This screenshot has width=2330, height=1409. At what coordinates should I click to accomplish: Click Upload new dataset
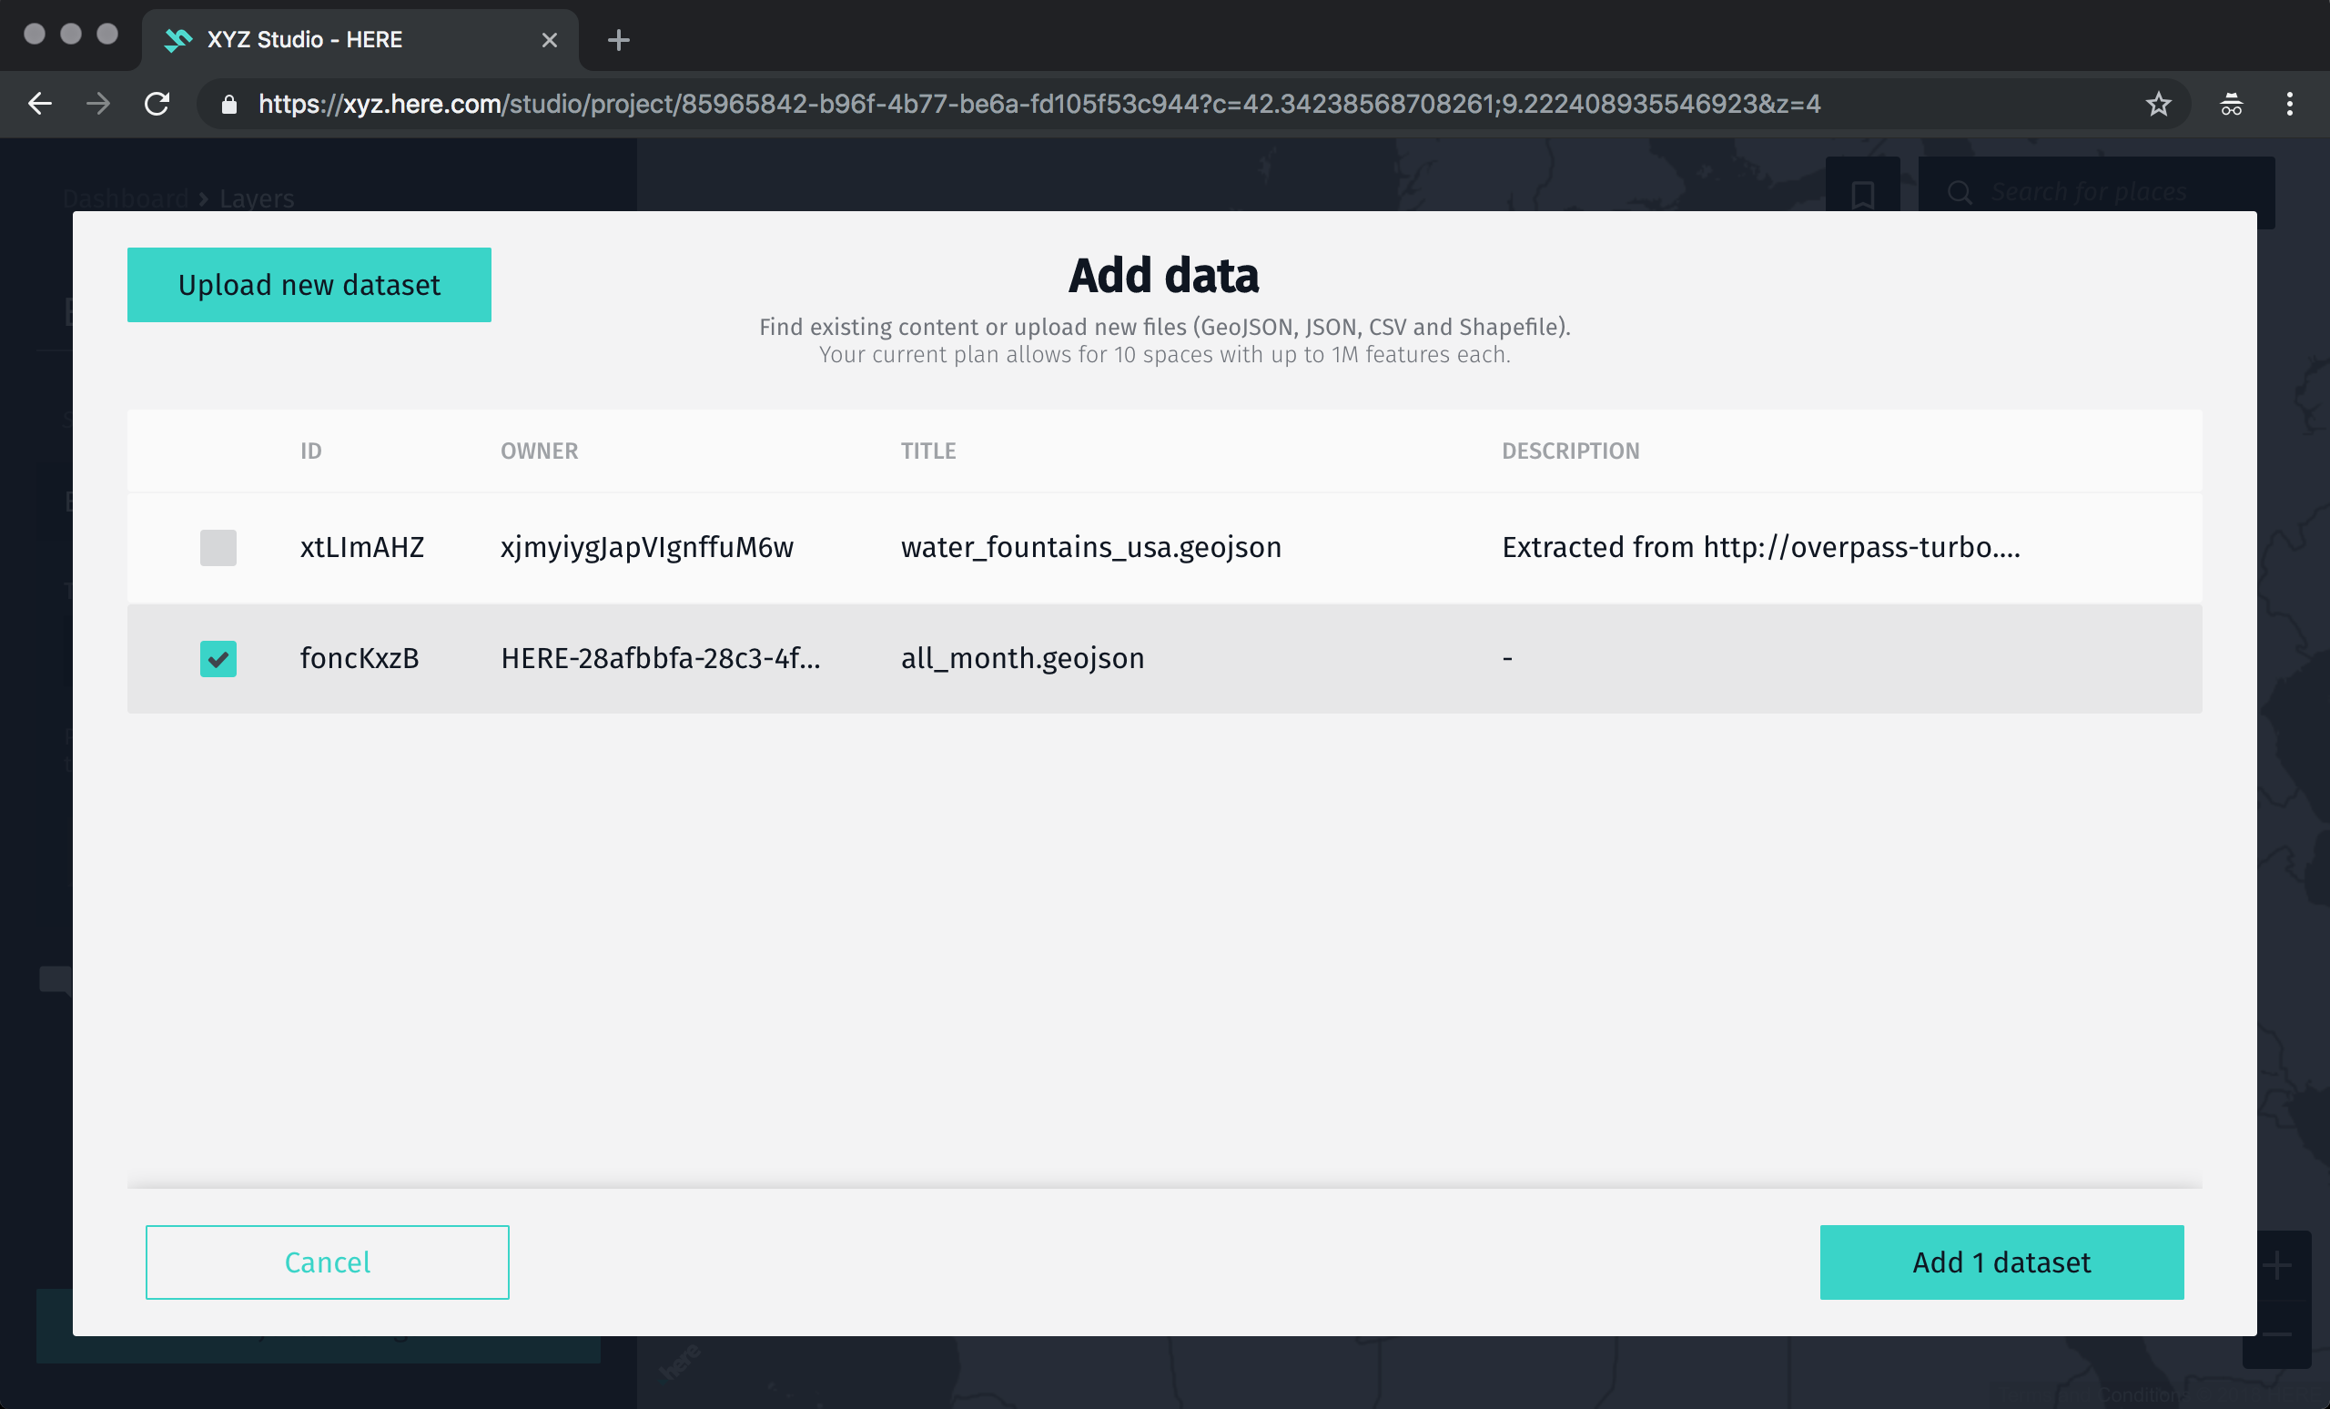click(x=309, y=284)
